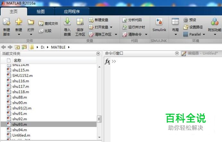Image resolution: width=222 pixels, height=142 pixels.
Task: Click Add-Ons (附加功能) cubes icon
Action: pyautogui.click(x=215, y=21)
